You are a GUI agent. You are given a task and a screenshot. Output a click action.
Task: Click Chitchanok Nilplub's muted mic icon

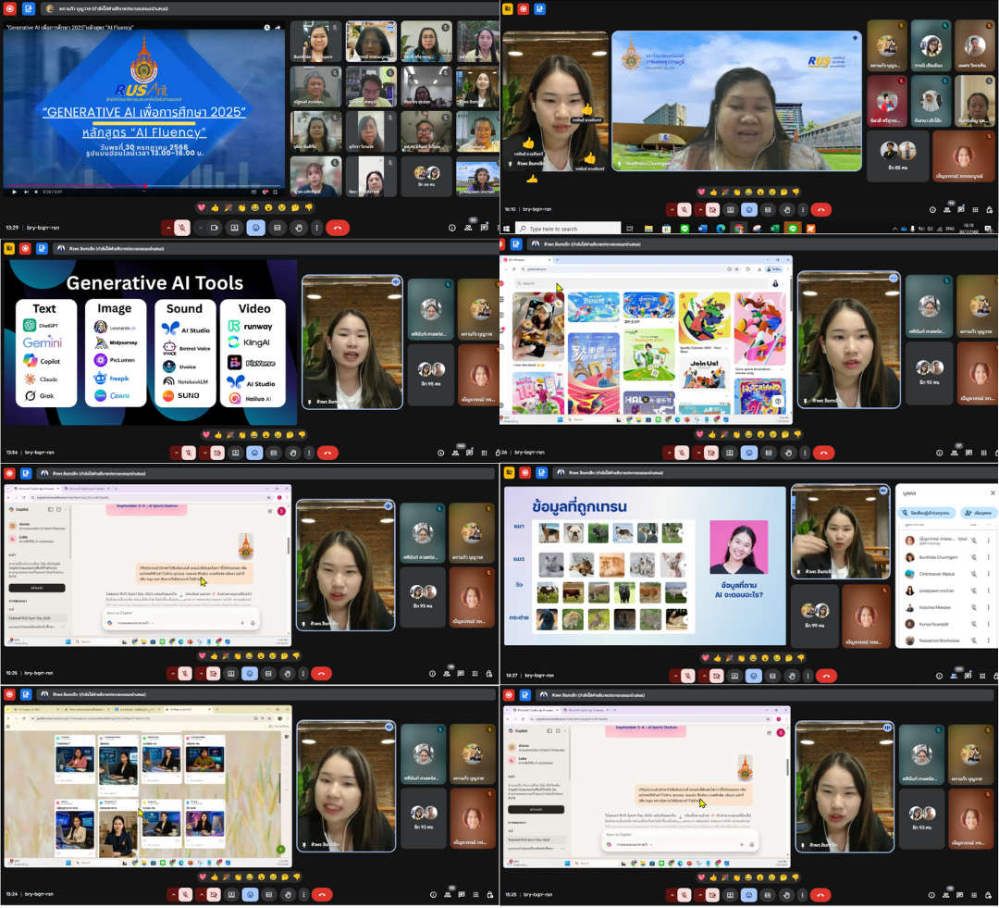tap(973, 574)
